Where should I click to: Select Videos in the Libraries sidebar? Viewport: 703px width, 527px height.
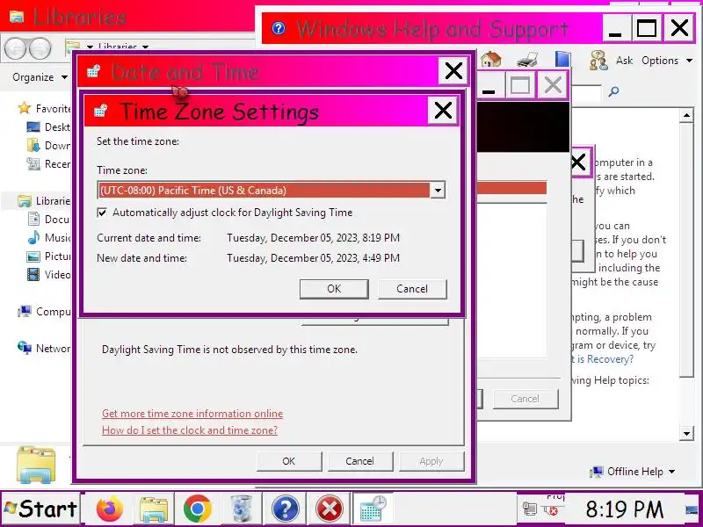coord(48,274)
